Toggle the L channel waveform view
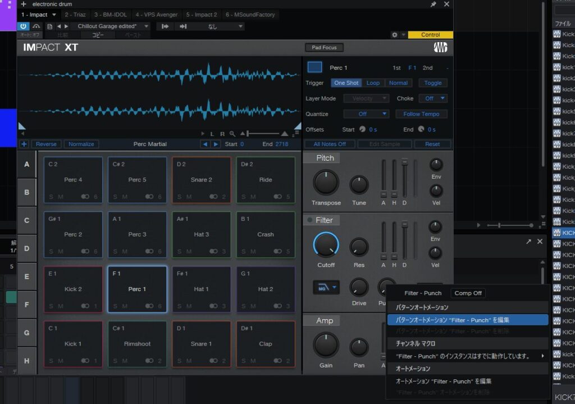The height and width of the screenshot is (404, 575). click(212, 134)
